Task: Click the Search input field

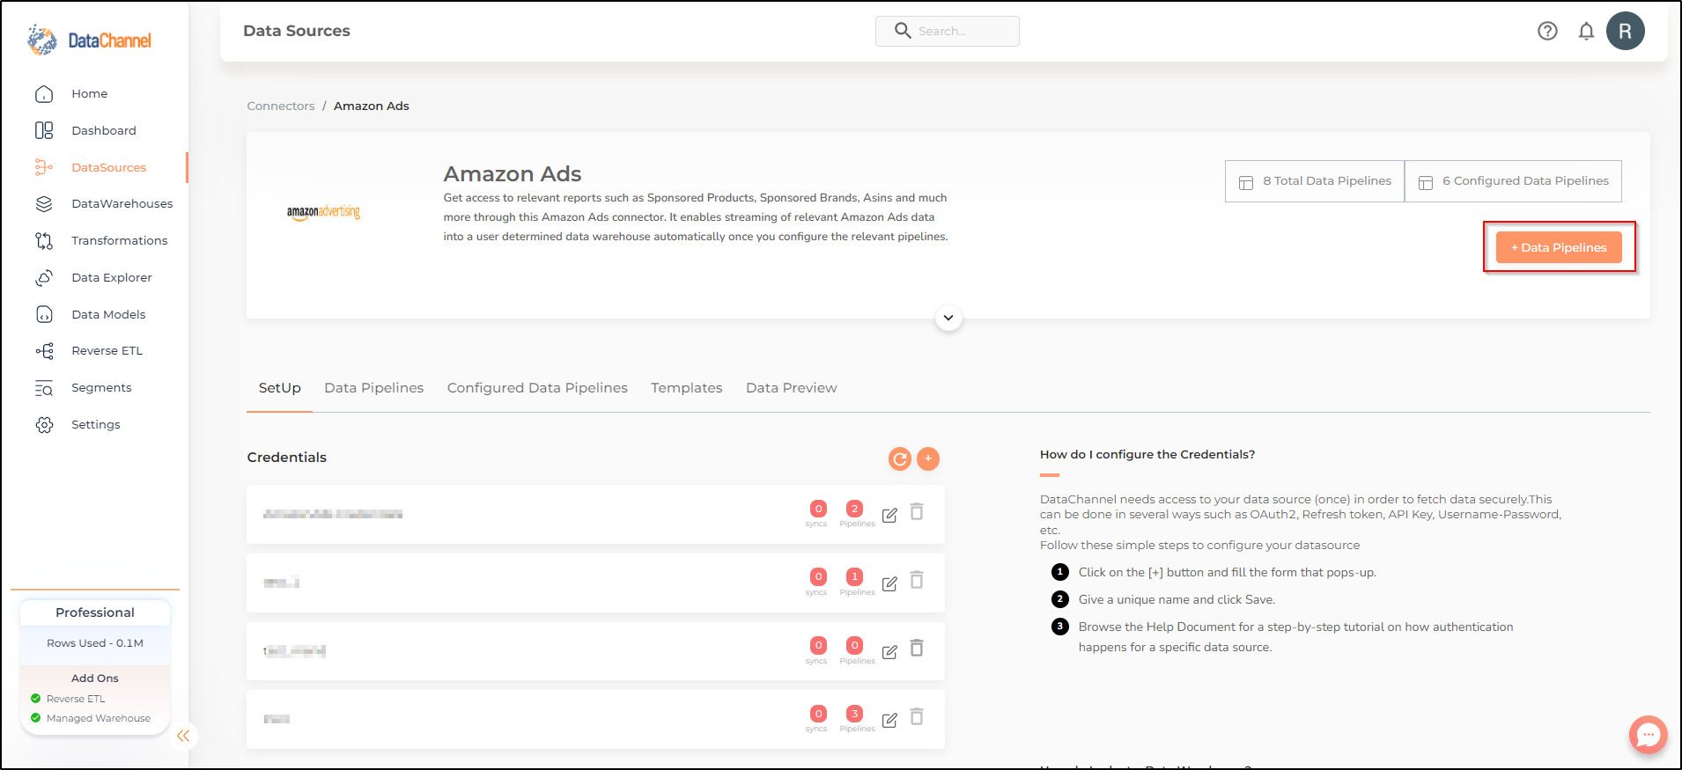Action: tap(948, 31)
